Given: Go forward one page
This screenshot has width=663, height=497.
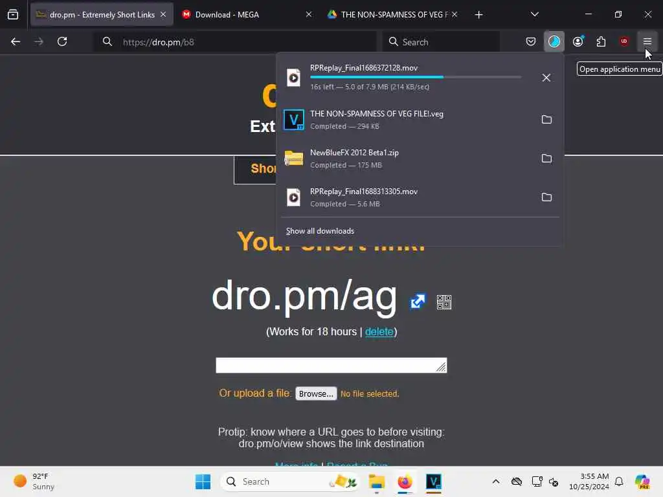Looking at the screenshot, I should [39, 41].
